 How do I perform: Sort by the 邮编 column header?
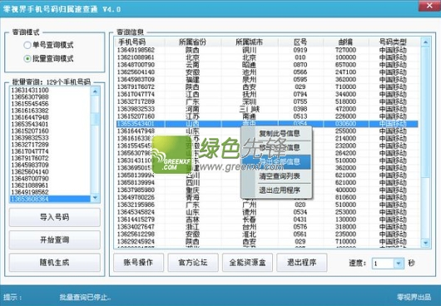coord(346,42)
